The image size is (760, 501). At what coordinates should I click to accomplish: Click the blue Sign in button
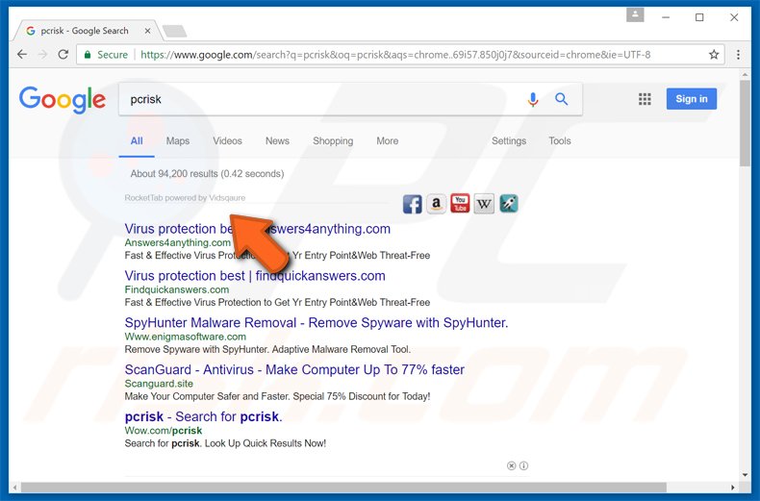point(691,99)
